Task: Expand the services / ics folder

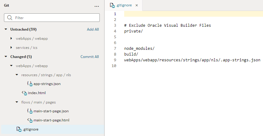Action: pos(11,48)
